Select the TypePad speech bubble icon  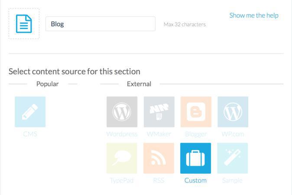pos(122,158)
